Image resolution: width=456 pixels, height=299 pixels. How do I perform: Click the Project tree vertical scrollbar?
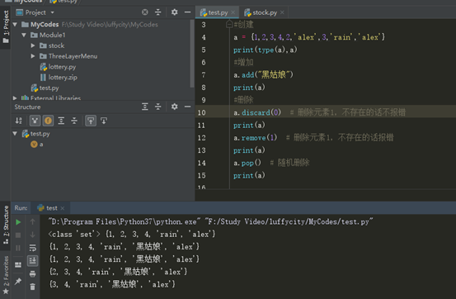click(x=192, y=54)
